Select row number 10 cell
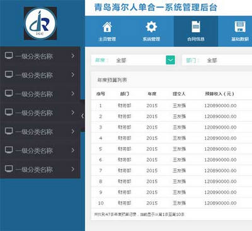 click(x=101, y=203)
